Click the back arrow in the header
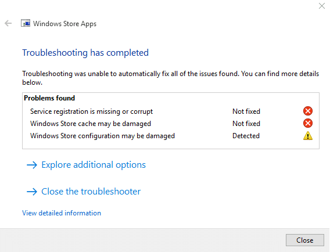330x252 pixels. [x=8, y=23]
